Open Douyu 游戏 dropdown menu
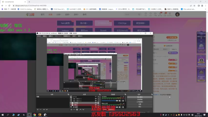The width and height of the screenshot is (208, 117). point(76,15)
